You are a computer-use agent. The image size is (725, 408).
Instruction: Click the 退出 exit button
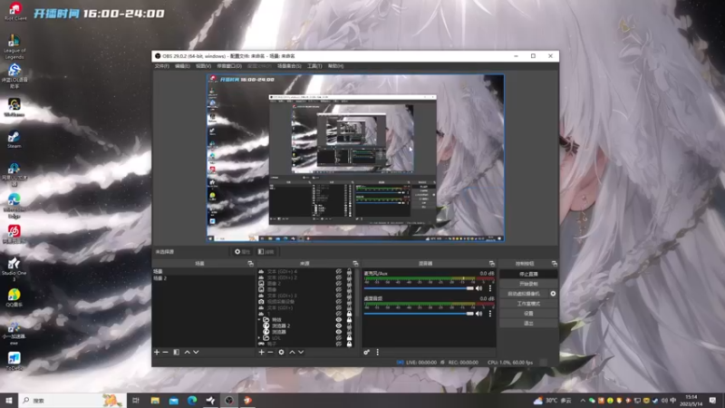click(x=528, y=324)
